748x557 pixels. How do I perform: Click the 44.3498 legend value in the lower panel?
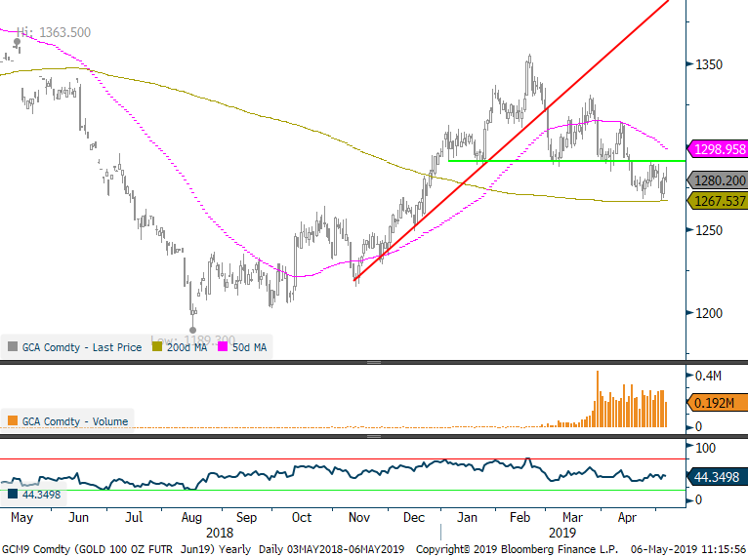(x=42, y=495)
